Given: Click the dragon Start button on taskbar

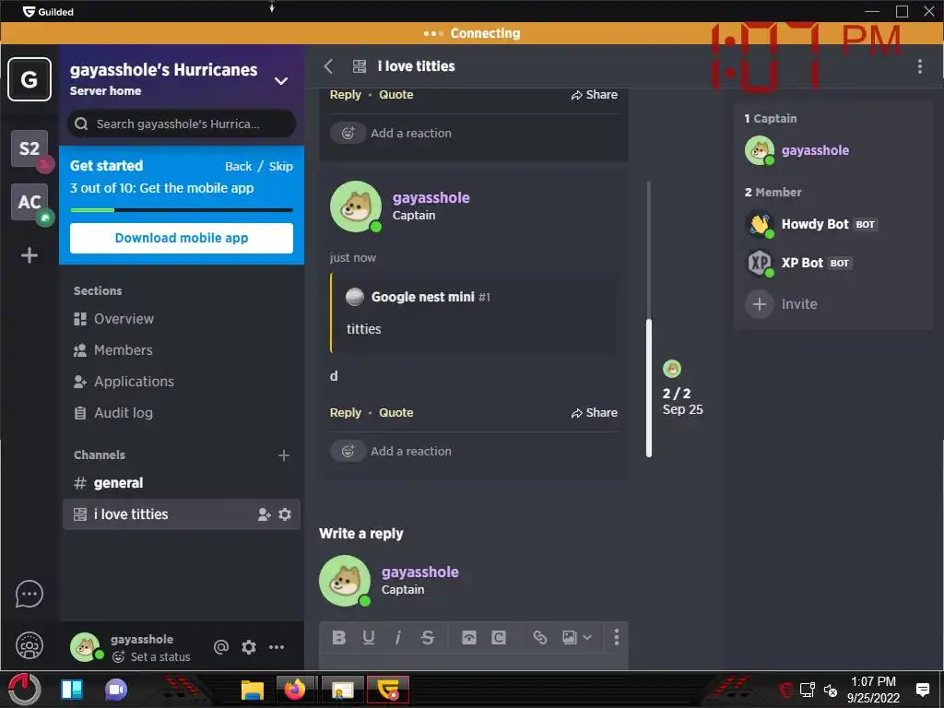Looking at the screenshot, I should click(24, 690).
